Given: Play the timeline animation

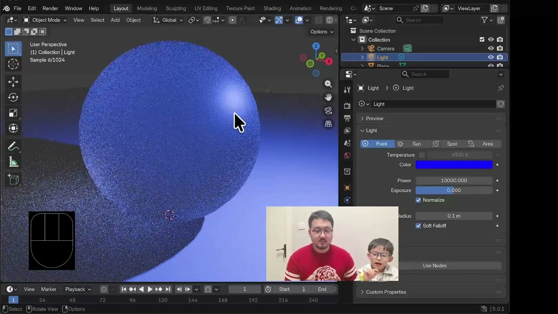Looking at the screenshot, I should [x=150, y=289].
